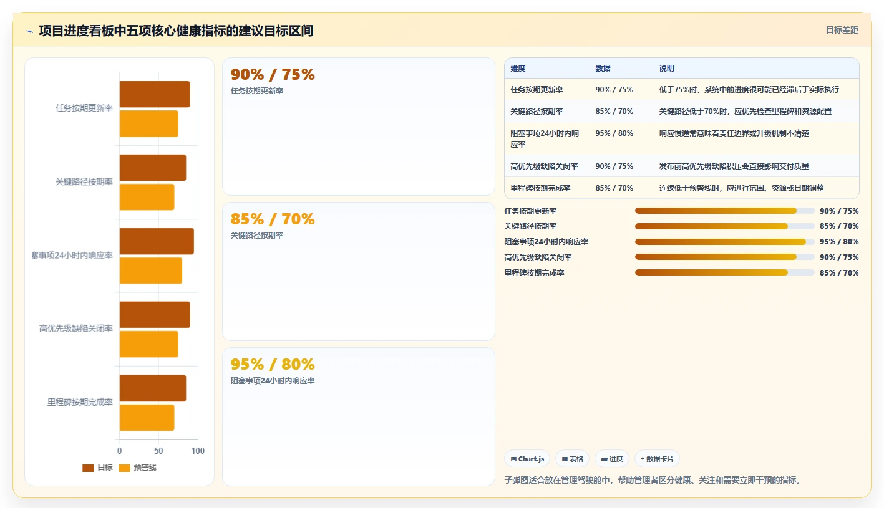The height and width of the screenshot is (508, 884).
Task: Toggle the 预警线 legend entry in chart
Action: (137, 467)
